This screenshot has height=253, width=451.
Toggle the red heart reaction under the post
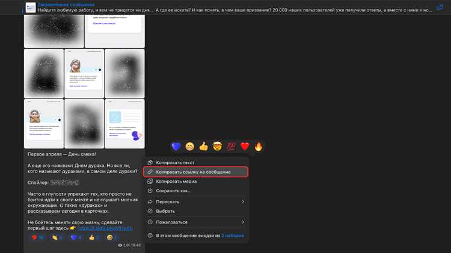(x=37, y=237)
